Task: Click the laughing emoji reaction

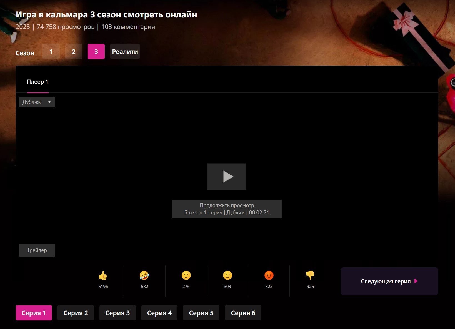Action: 144,275
